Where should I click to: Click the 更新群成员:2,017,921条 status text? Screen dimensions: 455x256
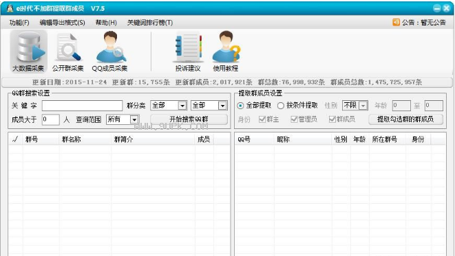[214, 82]
